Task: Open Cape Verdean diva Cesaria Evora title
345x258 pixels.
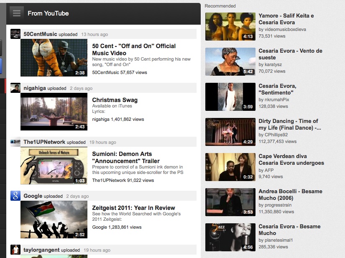Action: pyautogui.click(x=291, y=159)
